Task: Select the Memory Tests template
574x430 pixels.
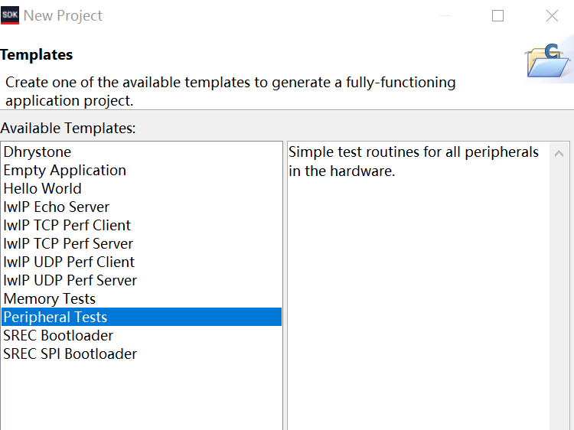Action: tap(49, 299)
